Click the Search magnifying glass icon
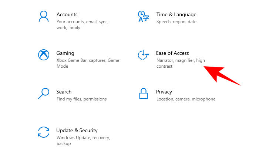 tap(44, 93)
